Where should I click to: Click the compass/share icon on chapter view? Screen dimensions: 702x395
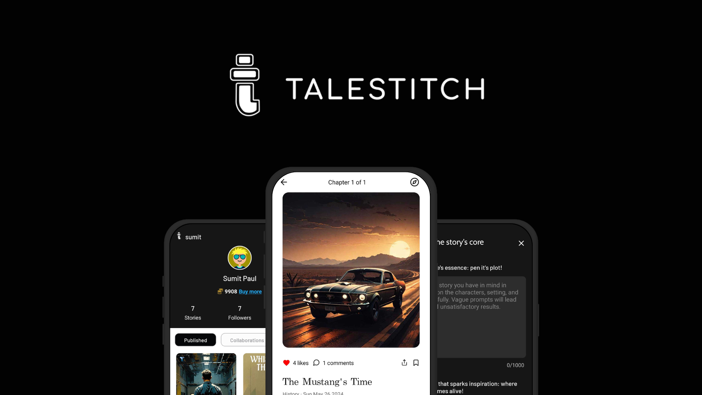click(414, 182)
